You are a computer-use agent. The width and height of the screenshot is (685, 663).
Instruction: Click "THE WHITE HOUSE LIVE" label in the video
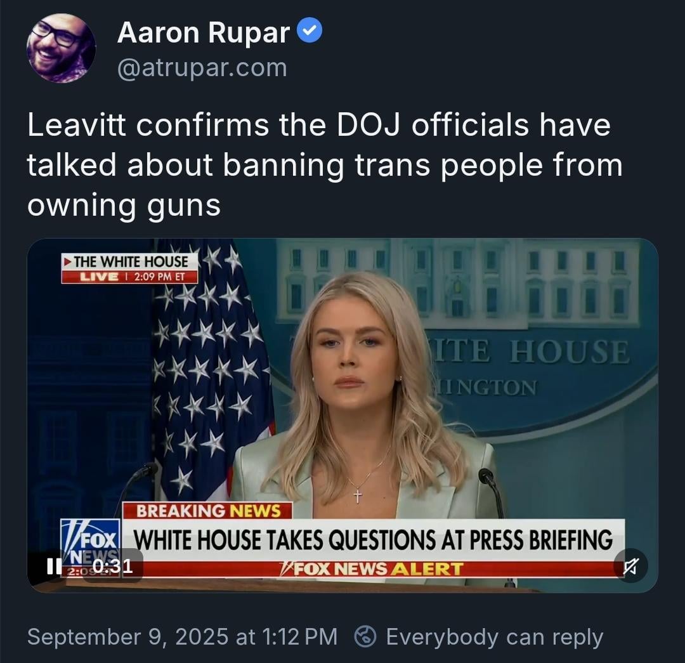[130, 268]
